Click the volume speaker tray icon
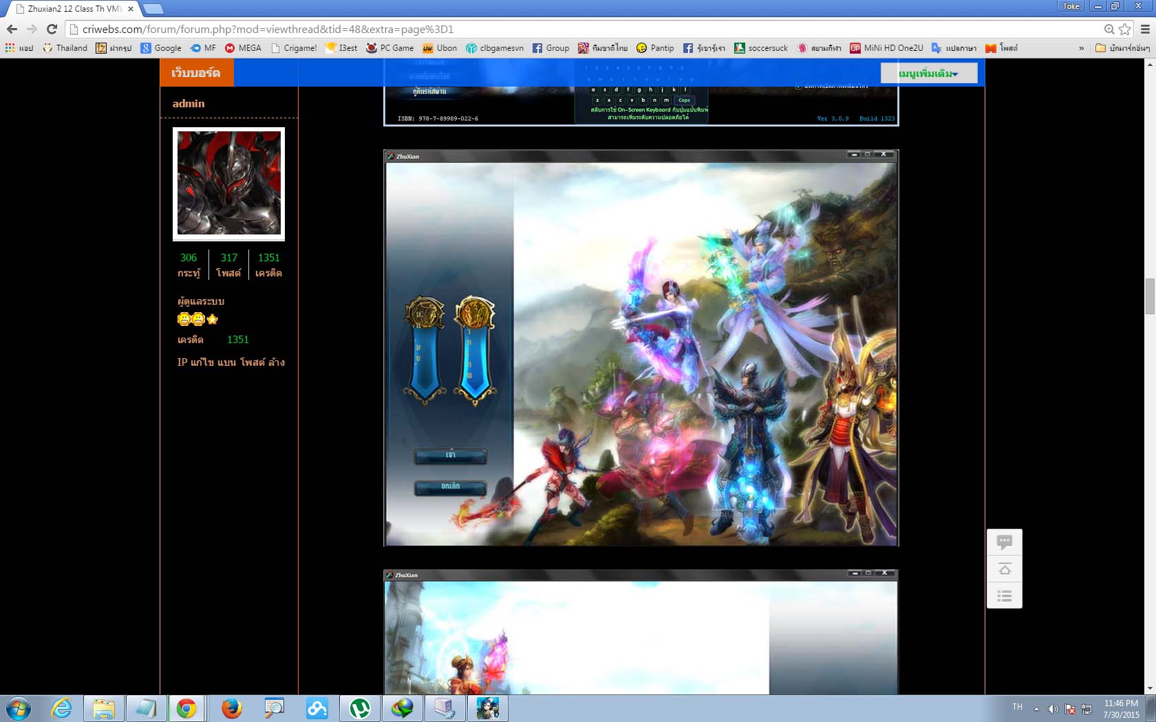 [1053, 709]
